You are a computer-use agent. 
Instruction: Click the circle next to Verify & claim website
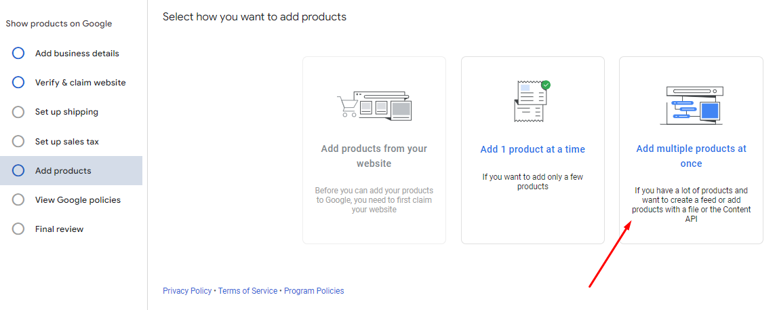pyautogui.click(x=18, y=83)
